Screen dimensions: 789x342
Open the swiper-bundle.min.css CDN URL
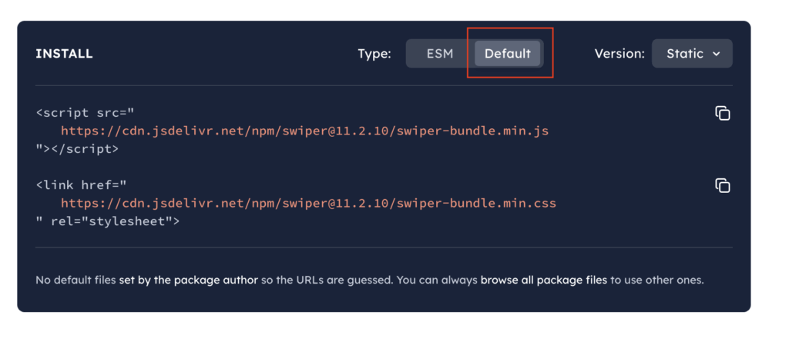tap(308, 204)
